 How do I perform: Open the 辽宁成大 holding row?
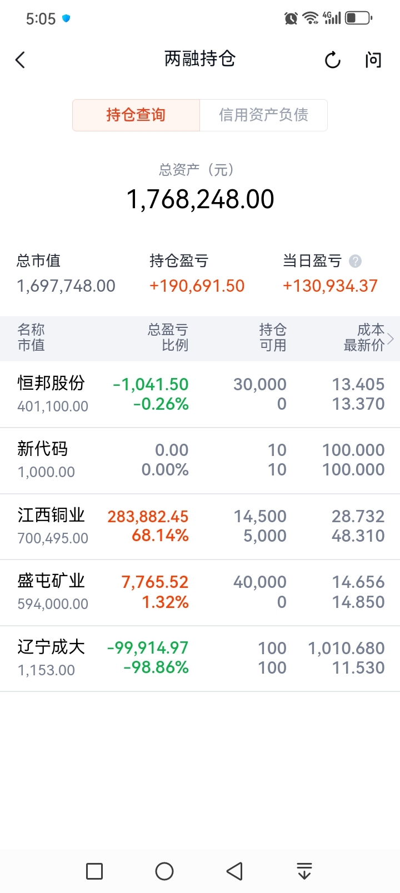[200, 658]
